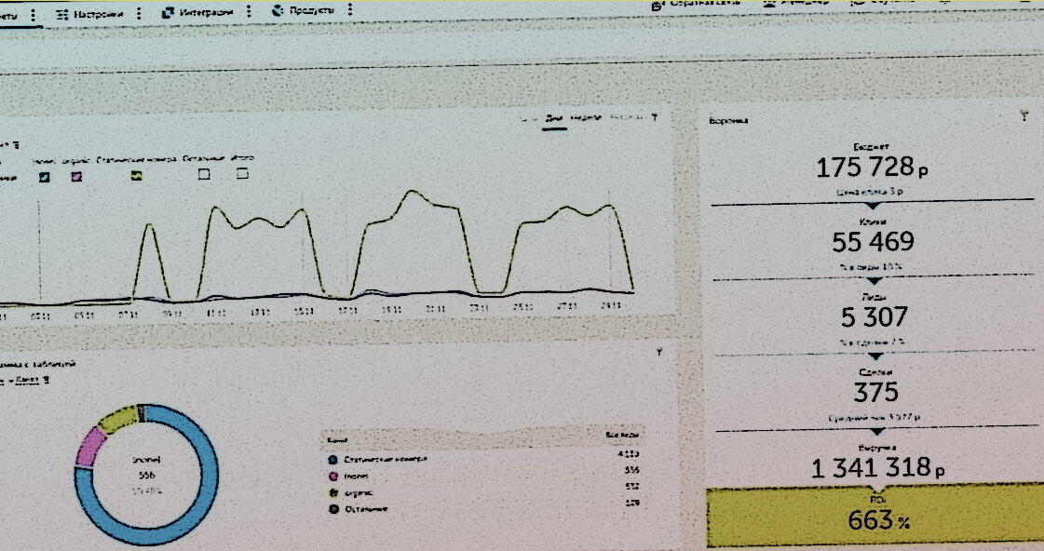The width and height of the screenshot is (1044, 551).
Task: Click the 556 value in the donut center
Action: [x=146, y=475]
